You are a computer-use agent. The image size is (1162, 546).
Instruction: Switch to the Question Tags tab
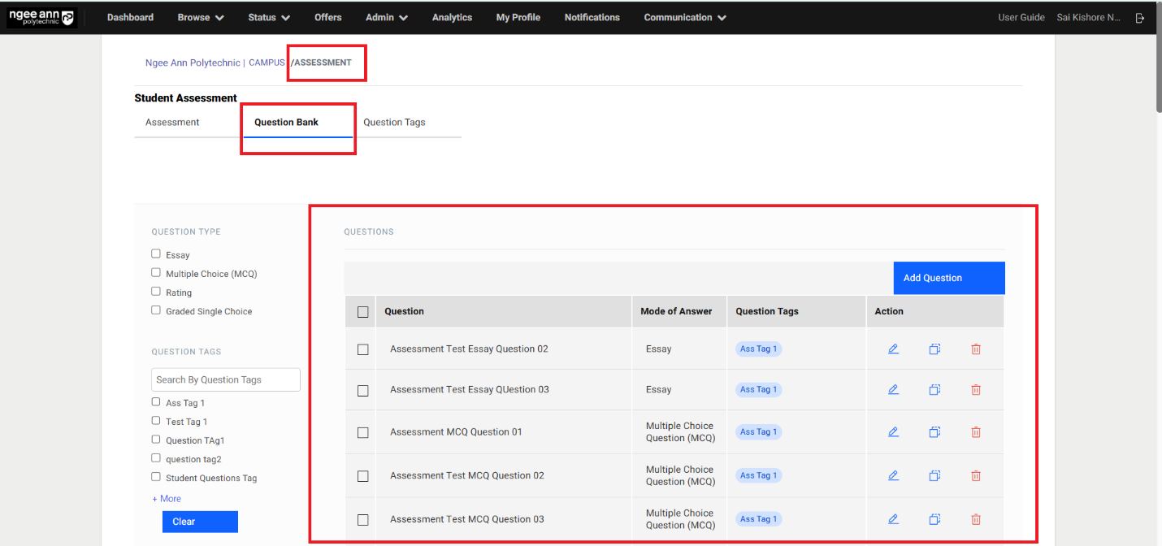coord(394,122)
